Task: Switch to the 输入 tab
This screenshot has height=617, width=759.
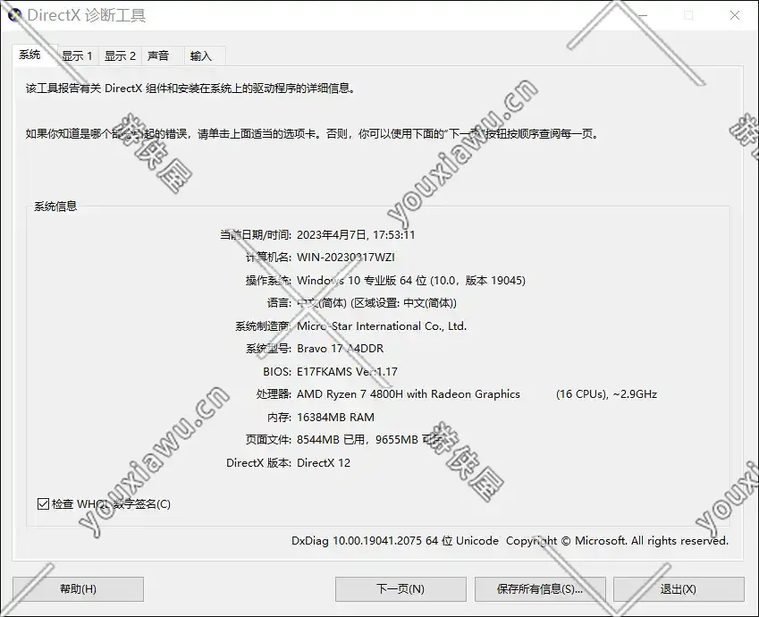Action: tap(201, 55)
